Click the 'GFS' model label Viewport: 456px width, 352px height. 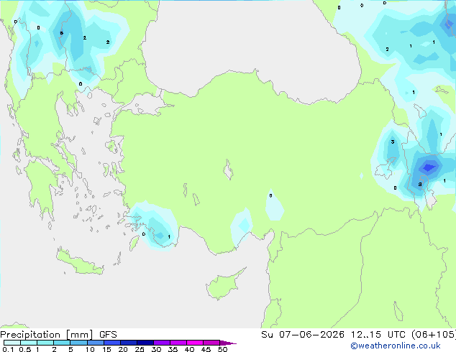pos(108,335)
